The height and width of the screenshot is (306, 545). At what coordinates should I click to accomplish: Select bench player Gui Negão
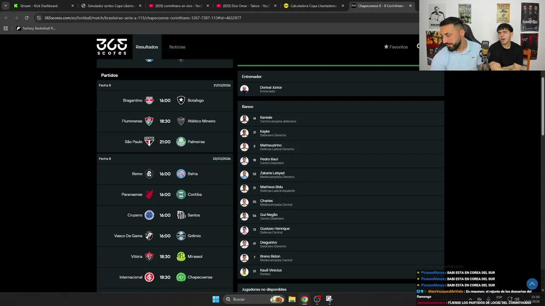(341, 216)
